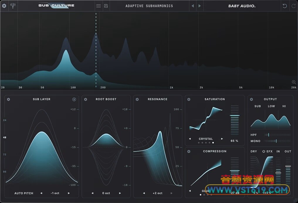Toggle the Compression hexagon enable icon

189,151
